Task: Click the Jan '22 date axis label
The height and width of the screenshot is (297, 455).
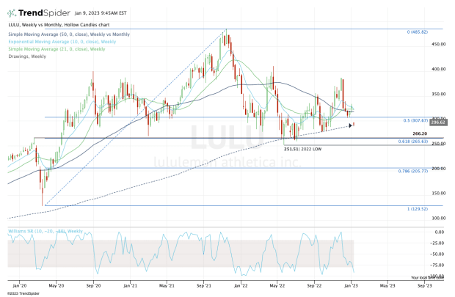Action: click(x=241, y=286)
